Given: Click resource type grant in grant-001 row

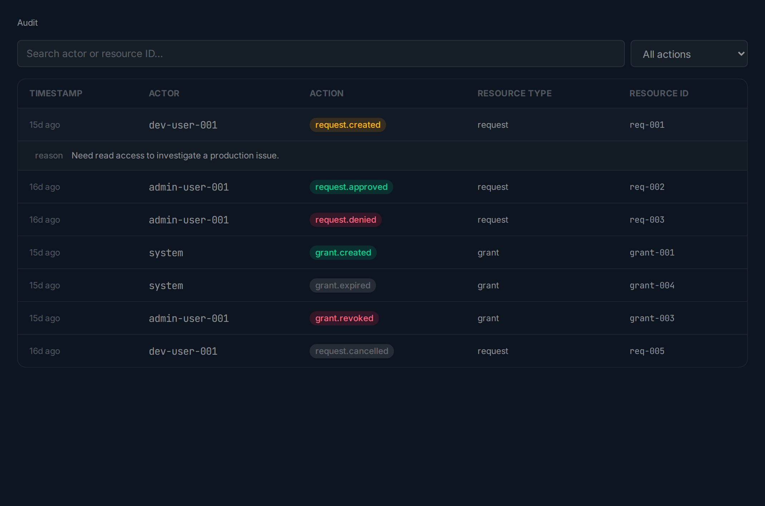Looking at the screenshot, I should point(488,253).
